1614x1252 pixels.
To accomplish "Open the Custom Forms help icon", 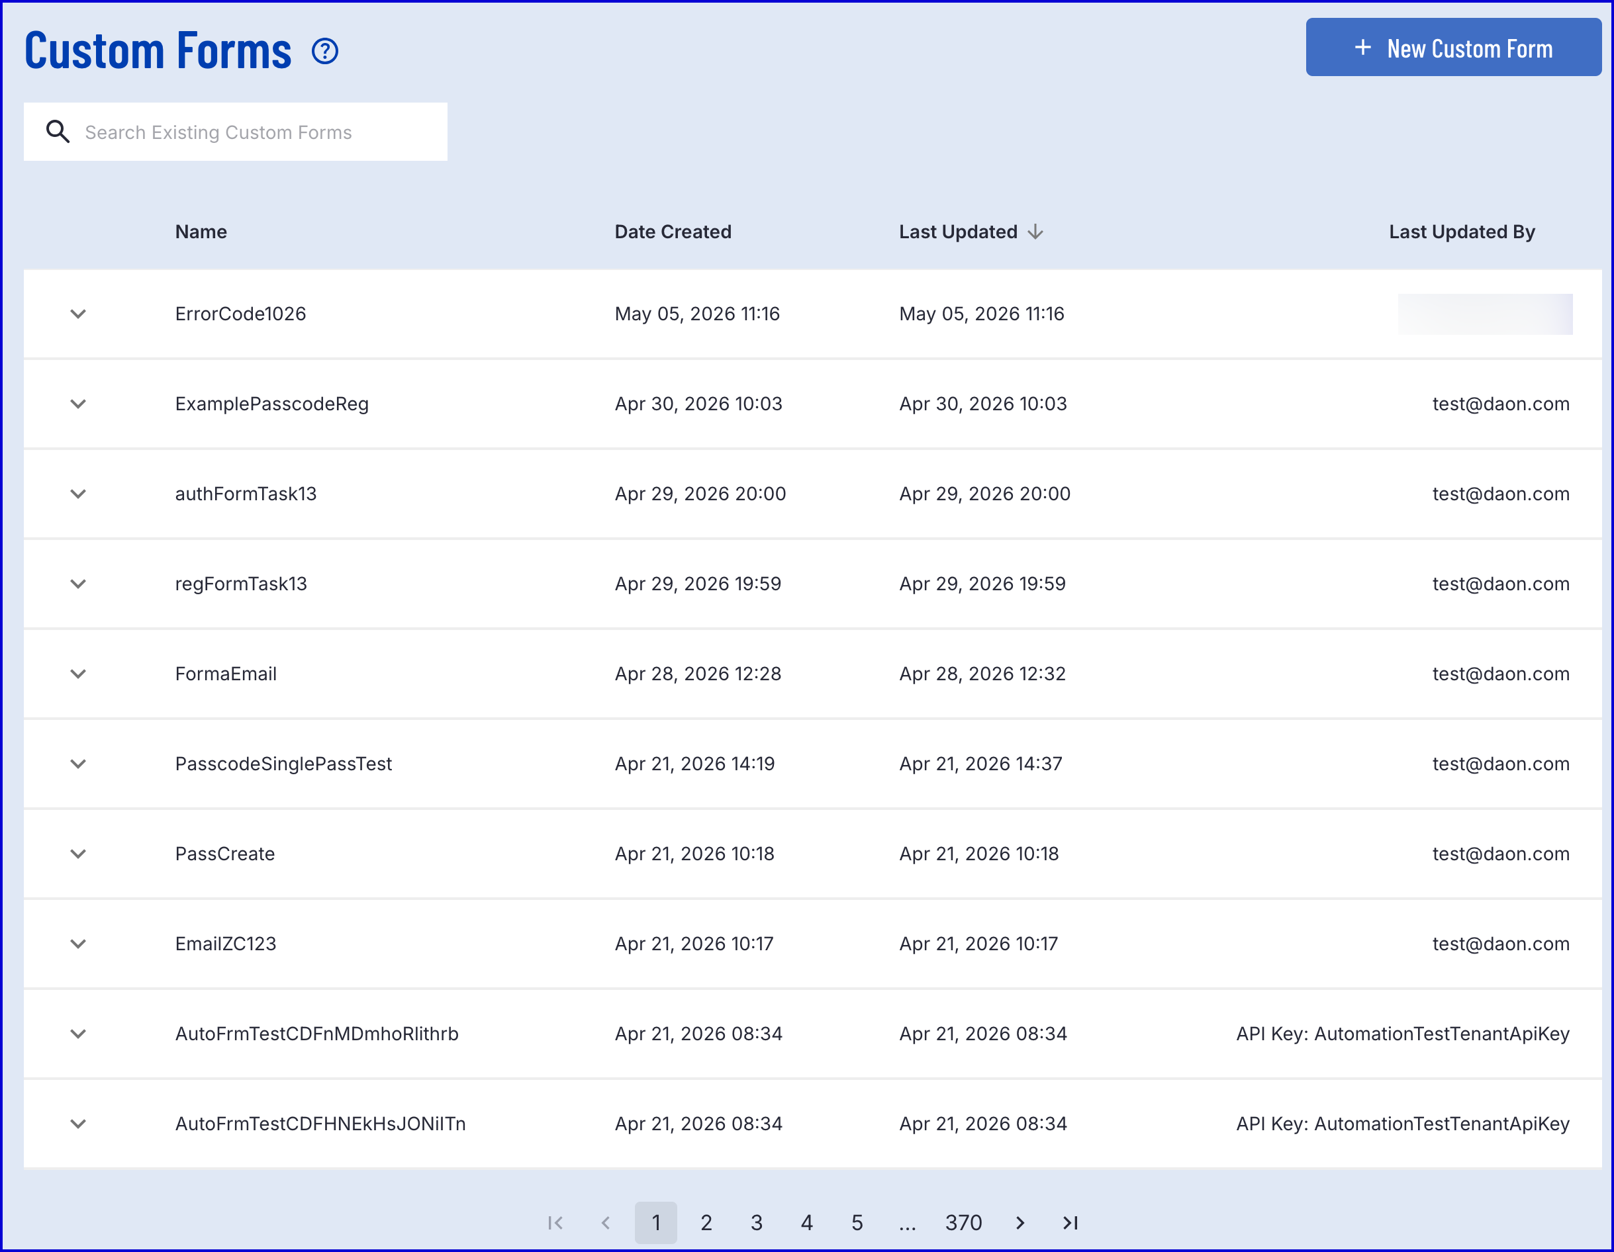I will (324, 51).
